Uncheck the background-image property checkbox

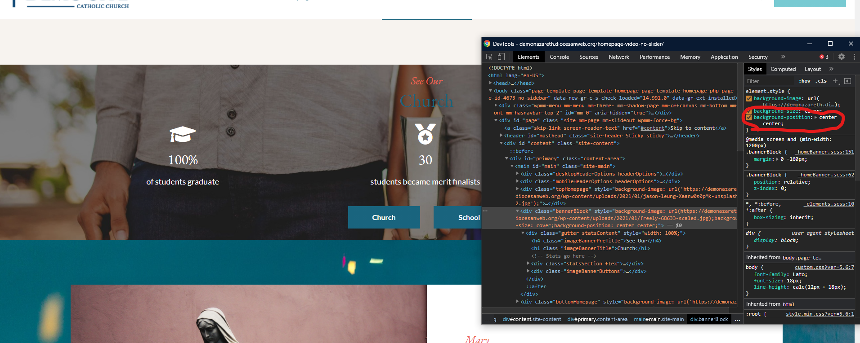(749, 98)
